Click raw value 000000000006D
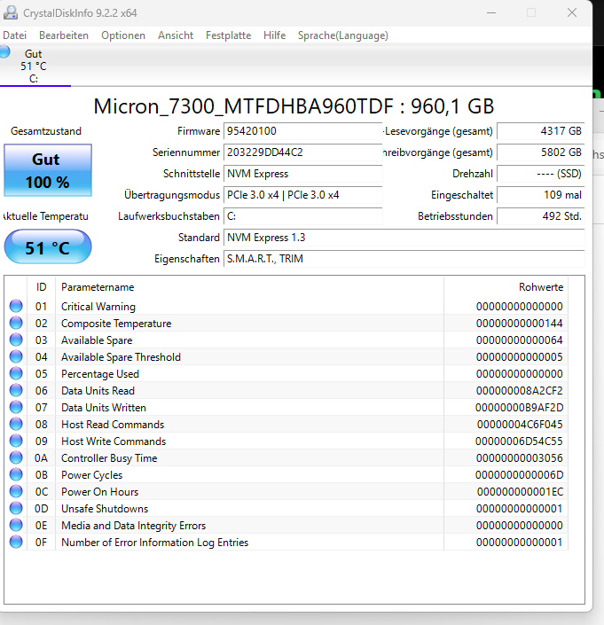The width and height of the screenshot is (604, 625). pyautogui.click(x=520, y=475)
